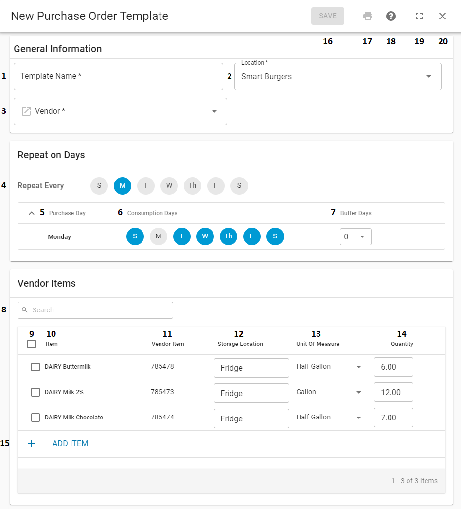This screenshot has width=461, height=509.
Task: Check the DAIRY Buttermilk checkbox
Action: (x=35, y=367)
